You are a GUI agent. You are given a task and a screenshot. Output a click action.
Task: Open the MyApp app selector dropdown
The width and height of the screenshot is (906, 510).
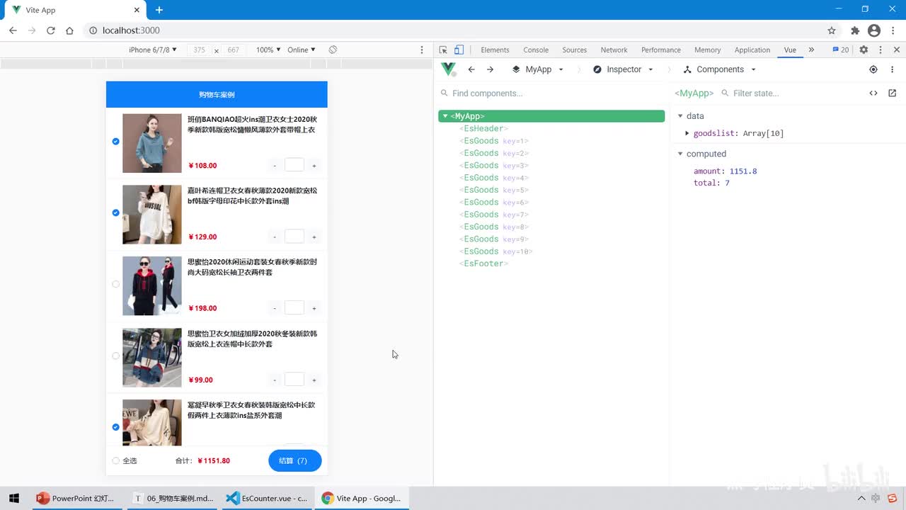(x=538, y=69)
